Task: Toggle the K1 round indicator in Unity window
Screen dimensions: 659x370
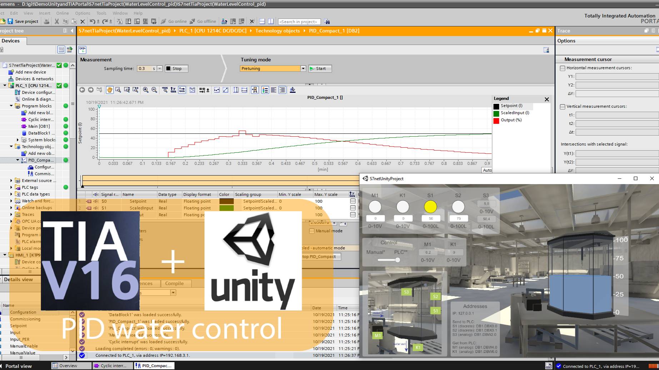Action: [x=403, y=207]
